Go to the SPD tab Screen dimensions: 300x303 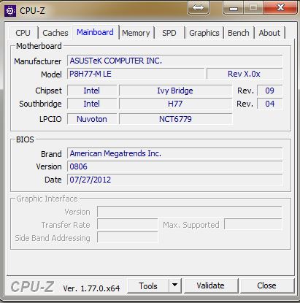click(x=169, y=33)
